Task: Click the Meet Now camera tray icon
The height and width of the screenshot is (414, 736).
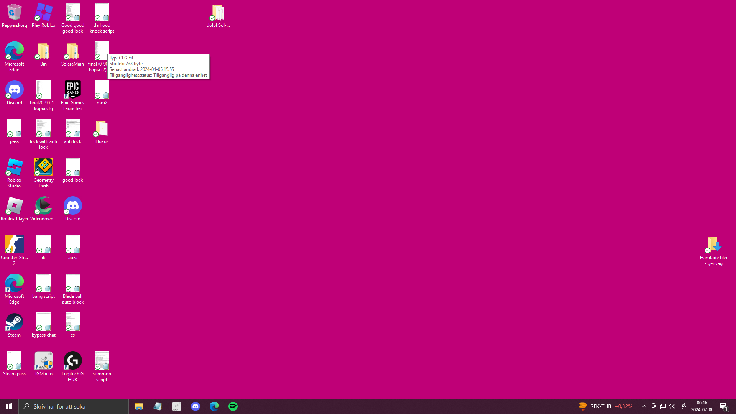Action: click(x=654, y=406)
